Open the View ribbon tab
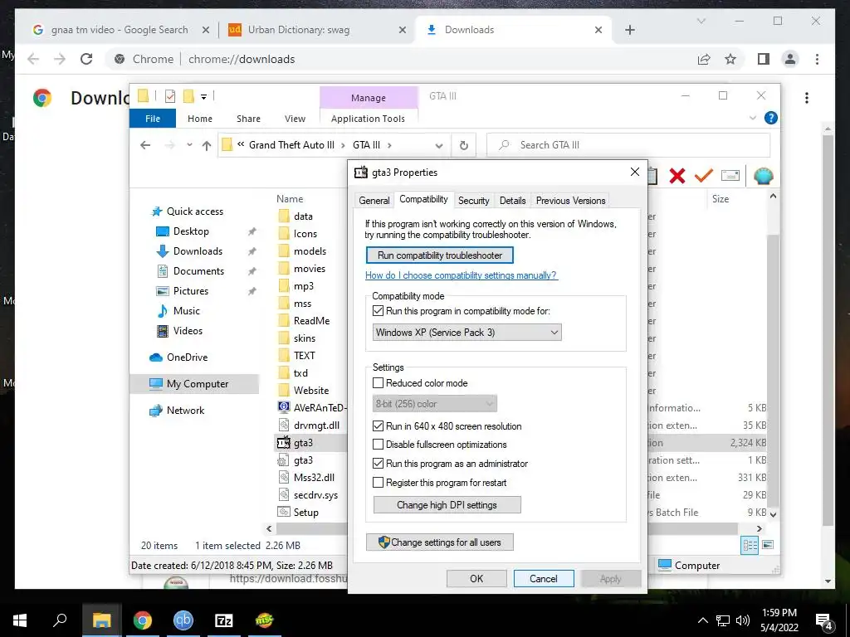The width and height of the screenshot is (850, 637). point(295,119)
